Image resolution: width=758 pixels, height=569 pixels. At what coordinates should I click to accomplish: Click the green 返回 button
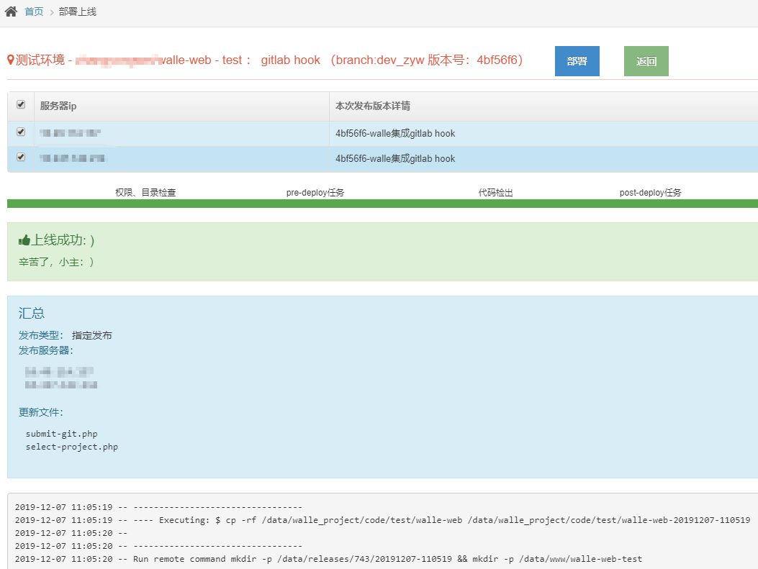(x=646, y=61)
